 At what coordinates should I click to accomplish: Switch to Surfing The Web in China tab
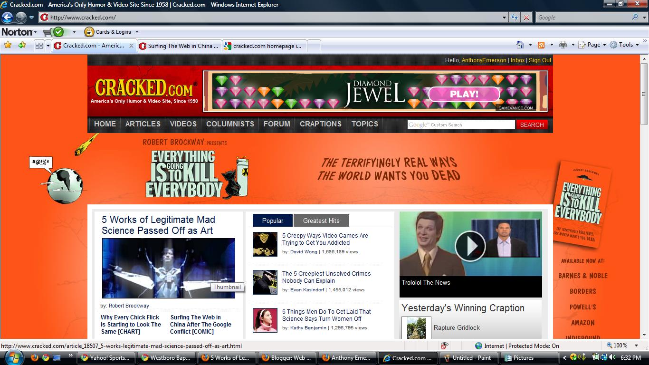click(x=179, y=46)
